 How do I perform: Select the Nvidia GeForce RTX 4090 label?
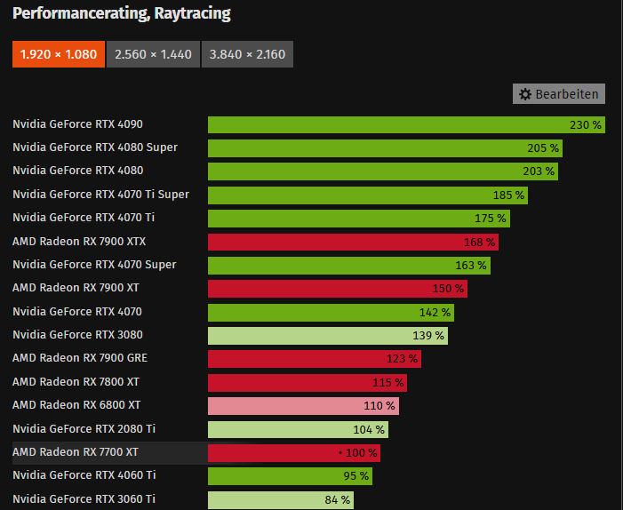coord(77,124)
